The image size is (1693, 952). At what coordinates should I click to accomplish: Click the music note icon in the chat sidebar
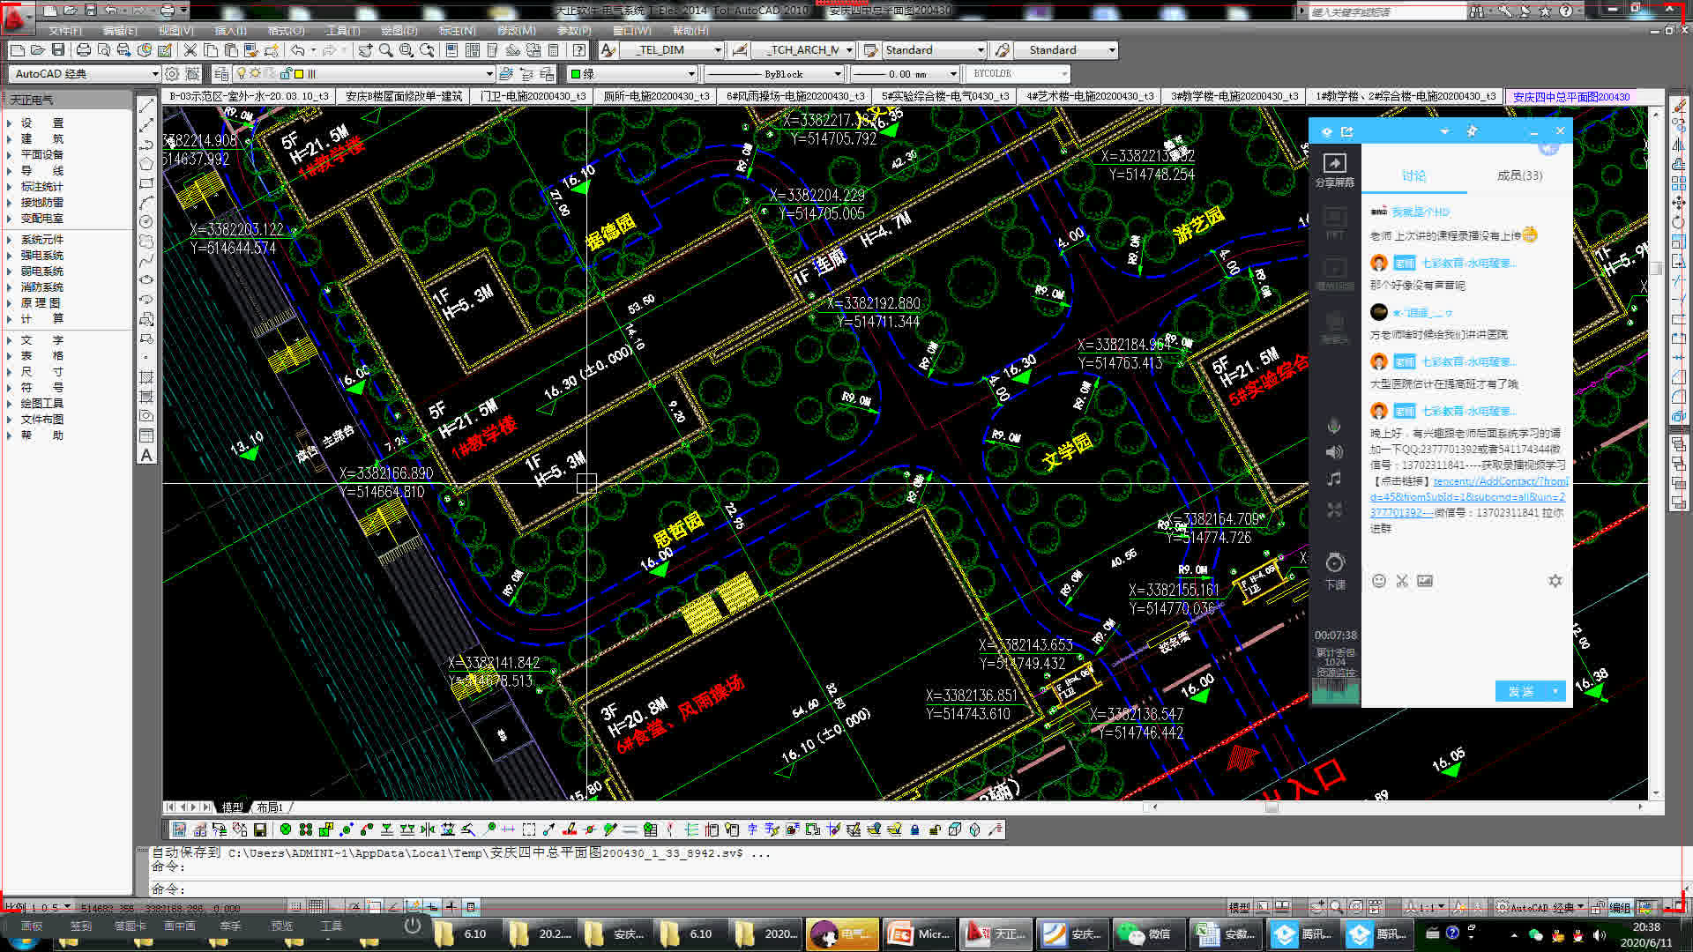point(1334,479)
